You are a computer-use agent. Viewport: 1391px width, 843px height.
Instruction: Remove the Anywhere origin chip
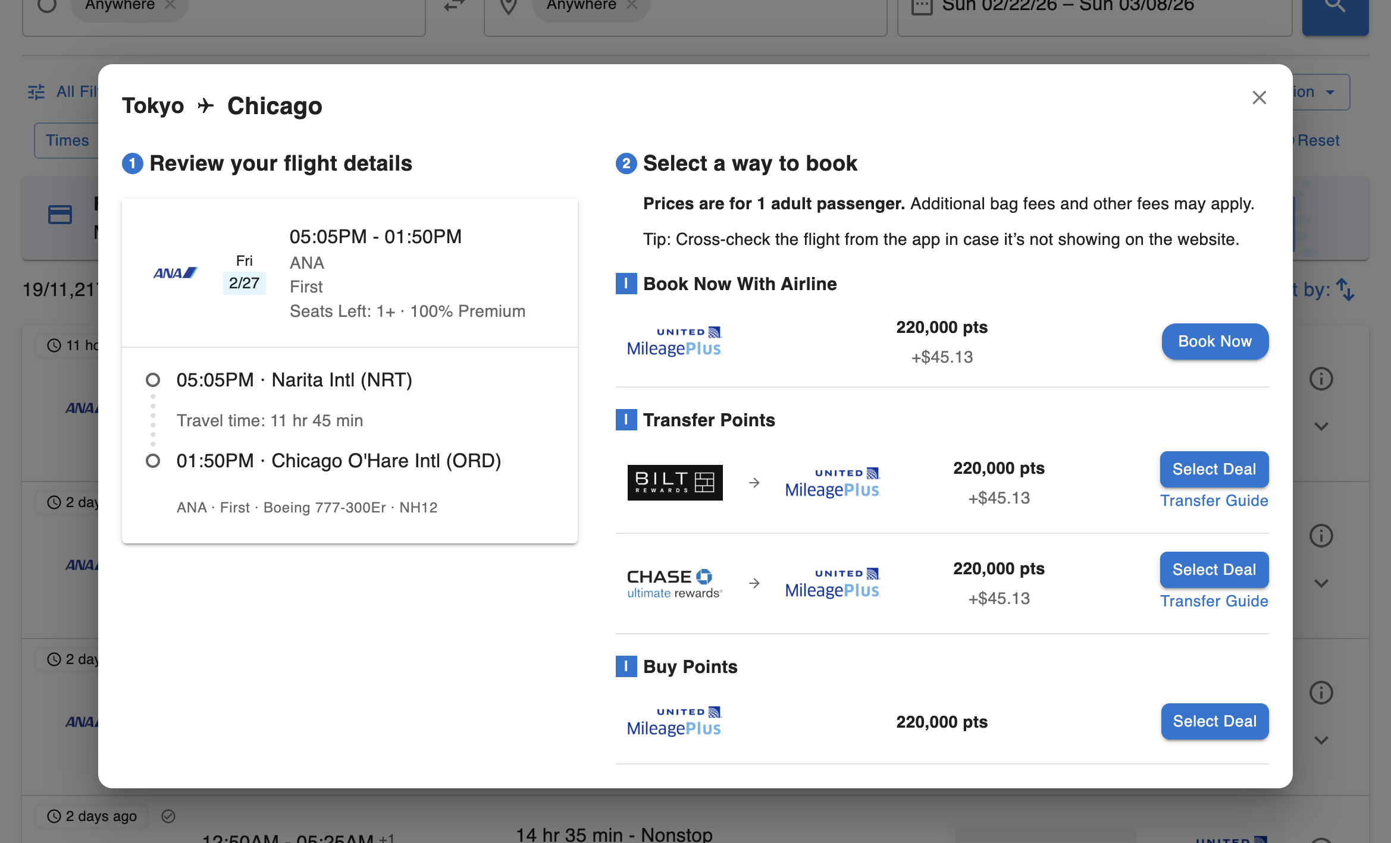tap(170, 5)
